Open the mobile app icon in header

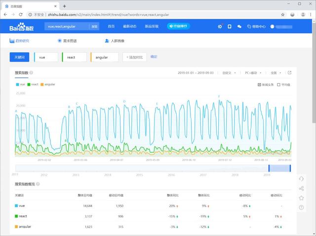[x=229, y=26]
